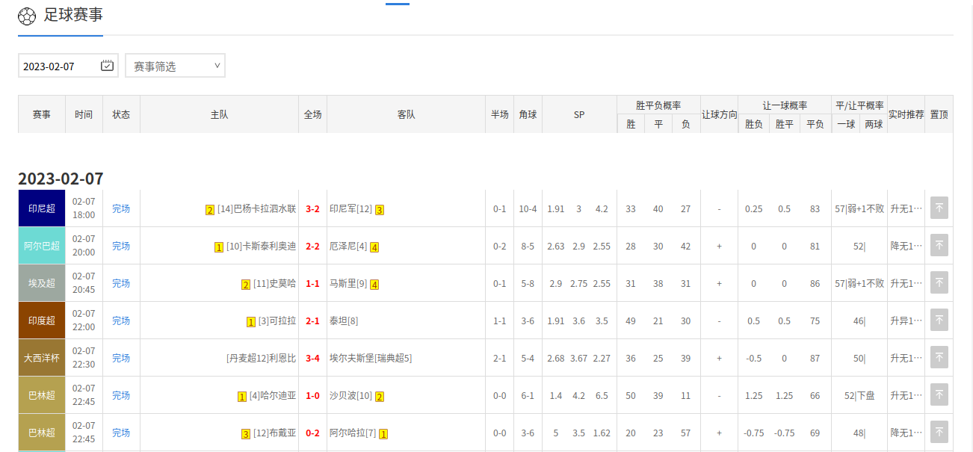Viewport: 973px width, 452px height.
Task: Click the 1-1 full-time score
Action: (x=312, y=284)
